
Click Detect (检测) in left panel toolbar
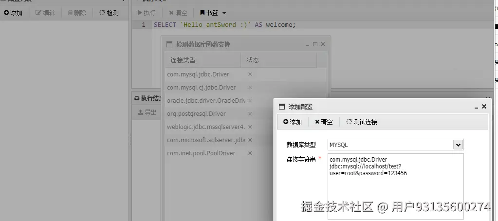109,13
